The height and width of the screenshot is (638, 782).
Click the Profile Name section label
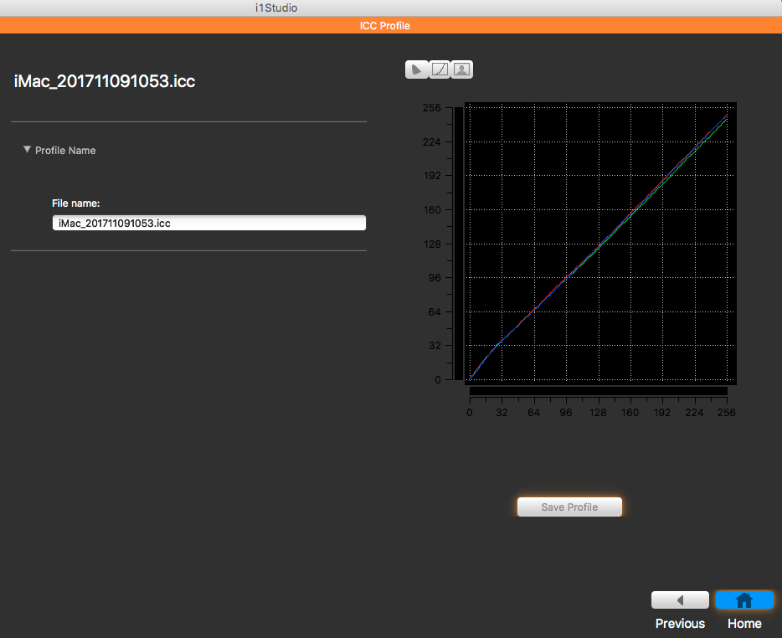65,151
